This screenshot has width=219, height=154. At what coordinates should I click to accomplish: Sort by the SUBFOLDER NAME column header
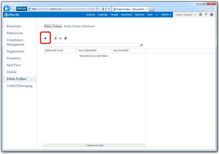60,51
